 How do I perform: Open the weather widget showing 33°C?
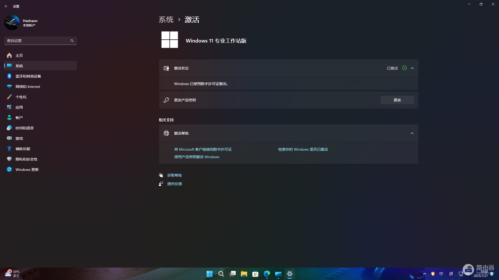tap(12, 274)
